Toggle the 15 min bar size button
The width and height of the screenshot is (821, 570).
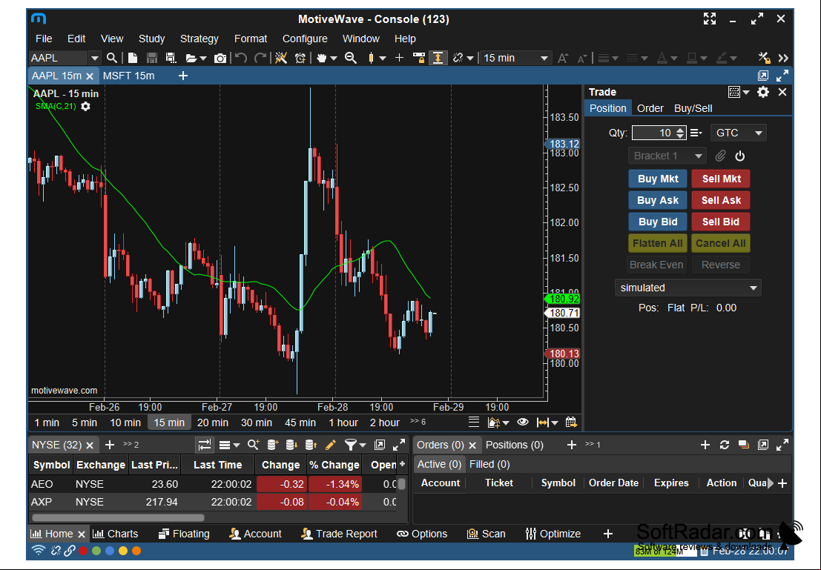pyautogui.click(x=169, y=422)
